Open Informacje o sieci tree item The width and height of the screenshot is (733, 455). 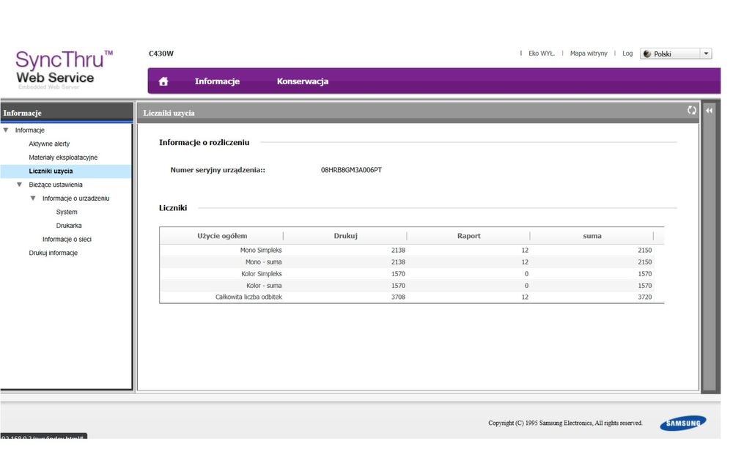point(67,239)
